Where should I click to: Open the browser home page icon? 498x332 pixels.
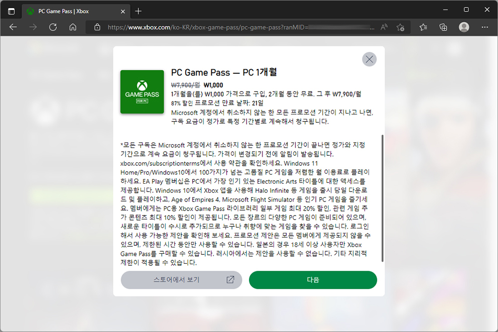73,27
